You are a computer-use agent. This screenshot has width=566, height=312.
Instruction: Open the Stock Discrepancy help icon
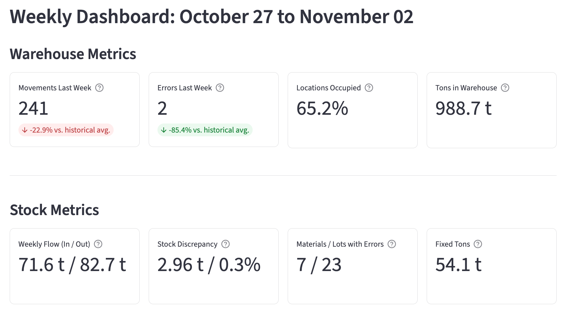pyautogui.click(x=226, y=244)
